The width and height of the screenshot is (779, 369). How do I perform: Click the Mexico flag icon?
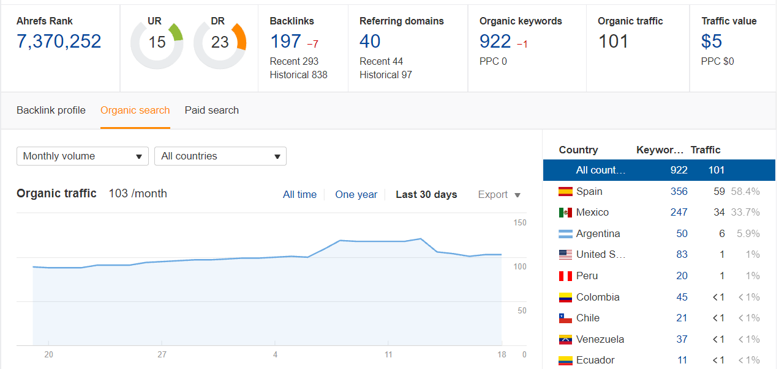coord(565,213)
